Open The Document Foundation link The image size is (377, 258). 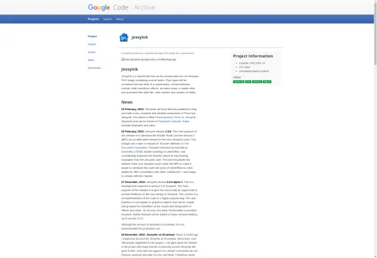pos(155,146)
